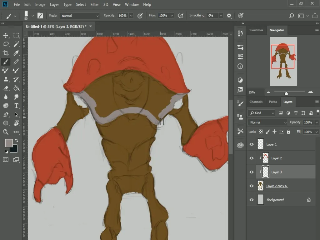Open smoothing options gear icon
Viewport: 320px width, 240px height.
(x=229, y=16)
